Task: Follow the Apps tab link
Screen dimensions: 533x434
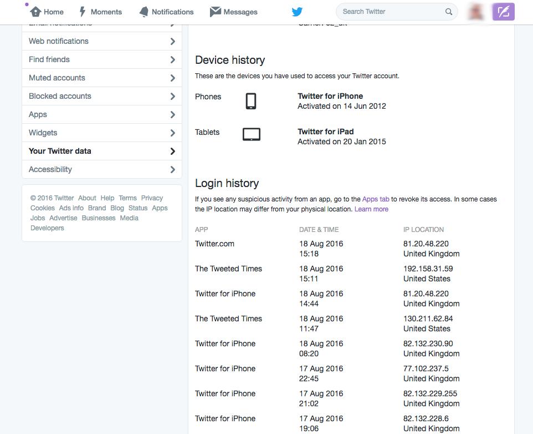Action: (376, 199)
